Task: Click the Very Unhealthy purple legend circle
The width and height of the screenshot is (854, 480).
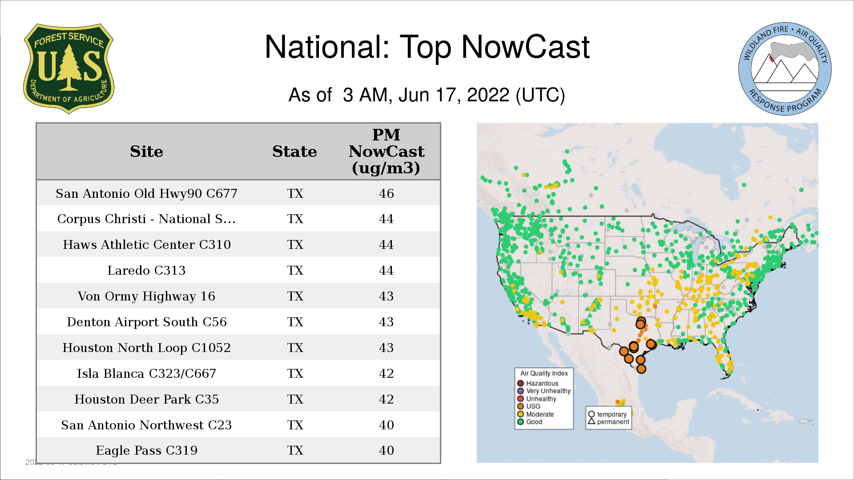Action: coord(520,391)
